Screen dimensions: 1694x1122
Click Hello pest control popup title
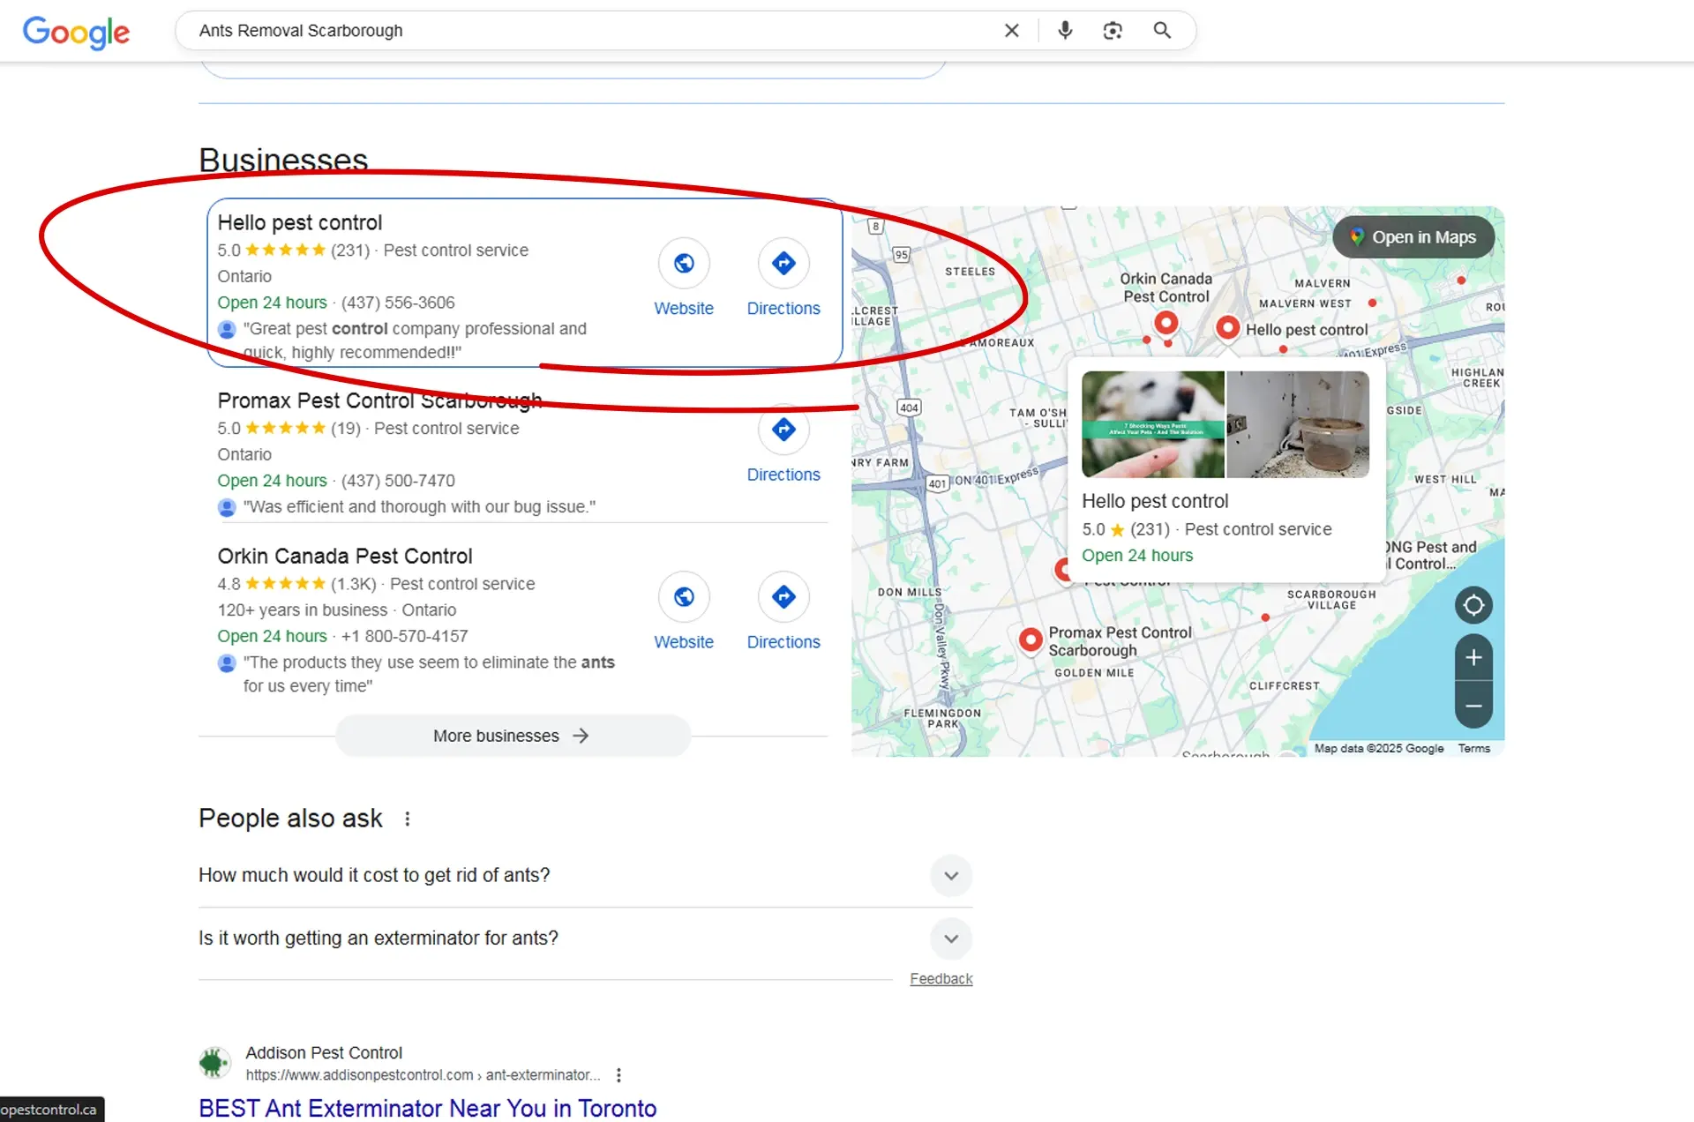click(x=1155, y=501)
